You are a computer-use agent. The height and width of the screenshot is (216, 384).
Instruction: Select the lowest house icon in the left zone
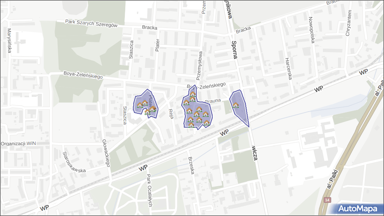[x=147, y=112]
